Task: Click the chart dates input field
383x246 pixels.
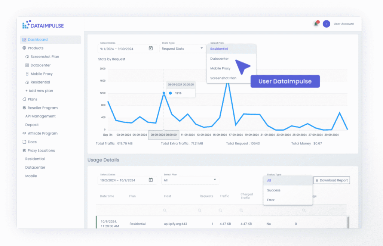Action: [127, 49]
